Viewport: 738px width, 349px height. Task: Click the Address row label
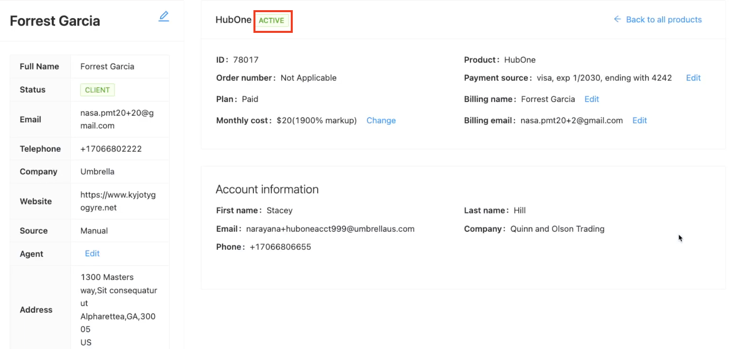pyautogui.click(x=36, y=310)
